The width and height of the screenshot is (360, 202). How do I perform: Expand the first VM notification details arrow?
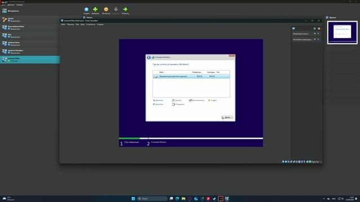tap(315, 34)
